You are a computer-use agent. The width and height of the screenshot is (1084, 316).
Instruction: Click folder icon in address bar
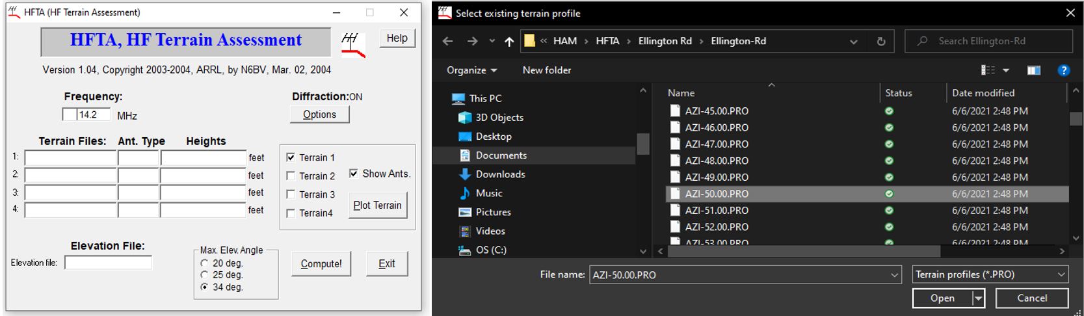coord(529,41)
